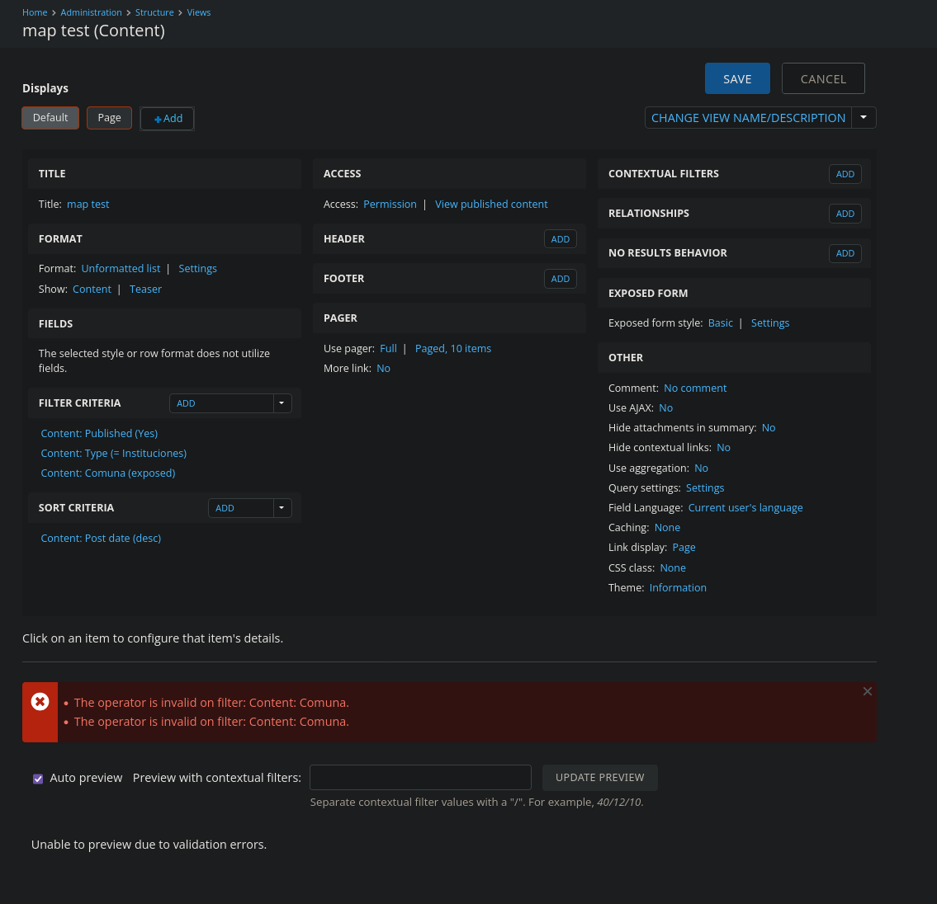Open the Unformatted list format link
Screen dimensions: 937x904
[121, 269]
